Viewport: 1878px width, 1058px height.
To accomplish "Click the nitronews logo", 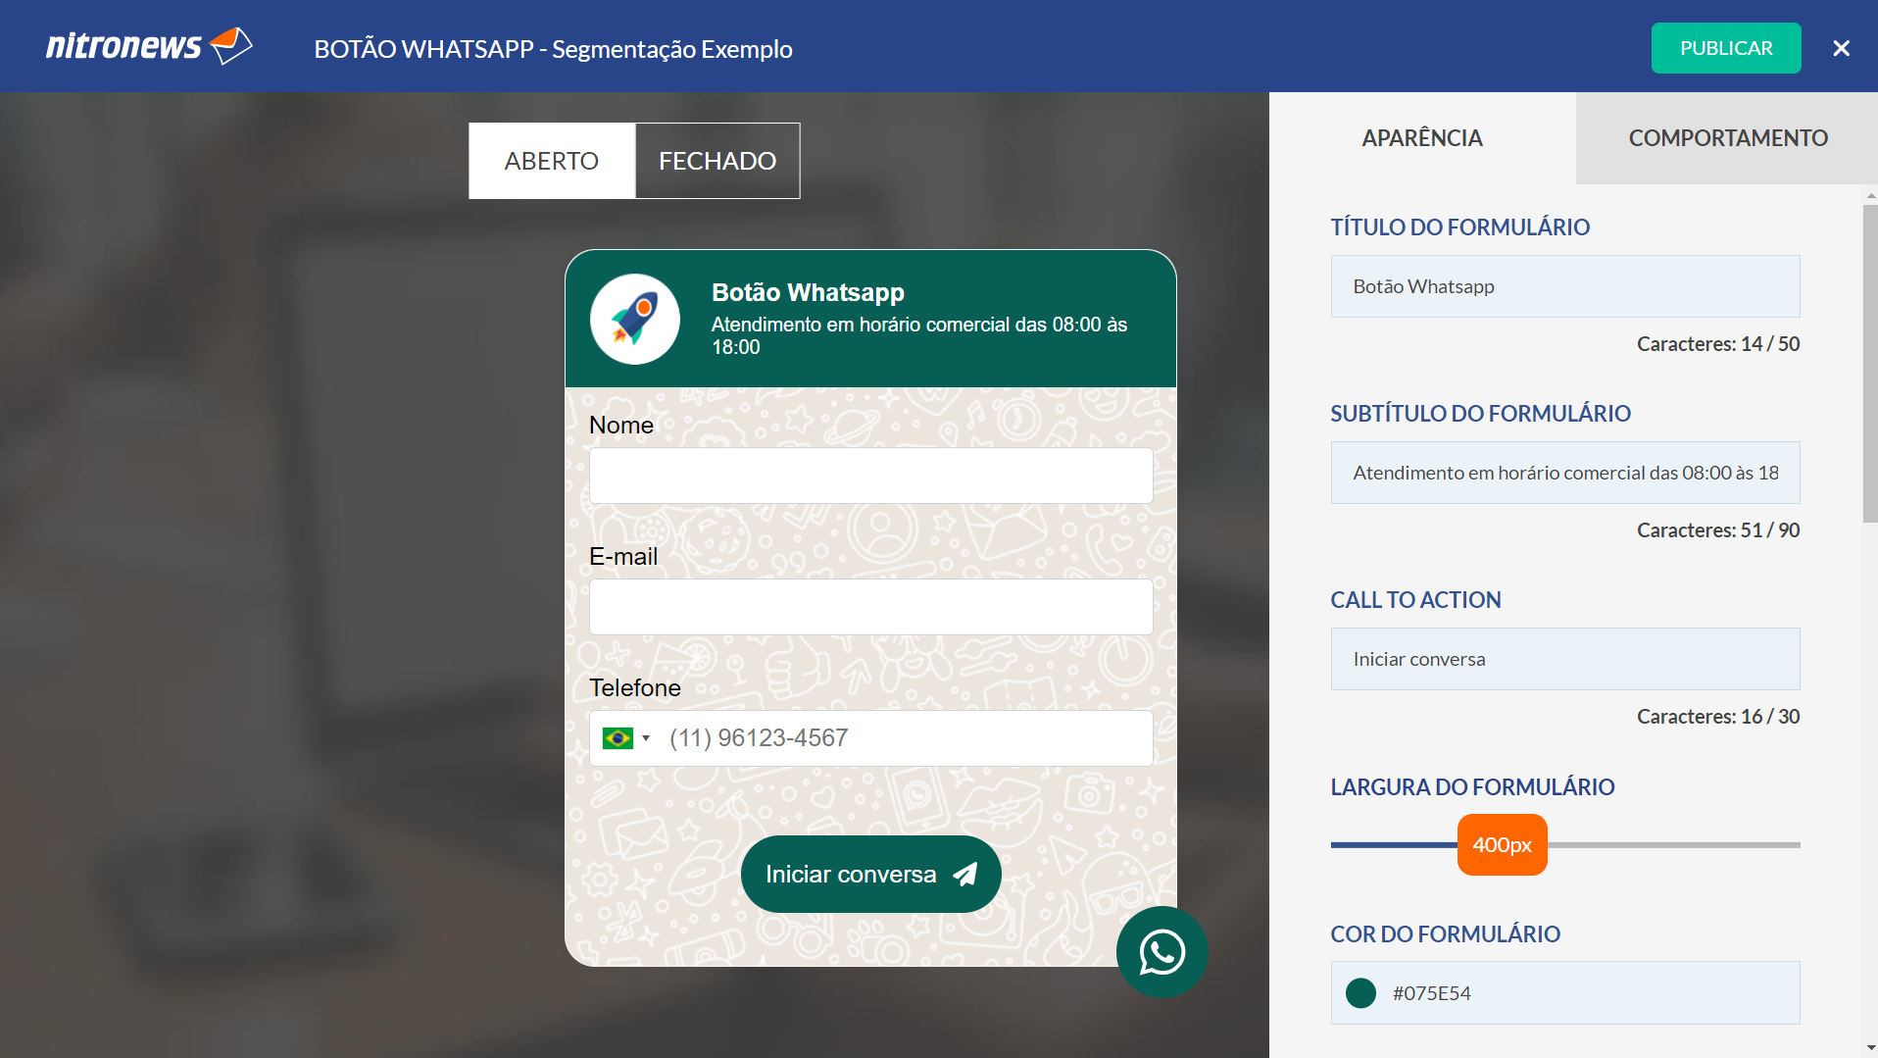I will pyautogui.click(x=149, y=46).
